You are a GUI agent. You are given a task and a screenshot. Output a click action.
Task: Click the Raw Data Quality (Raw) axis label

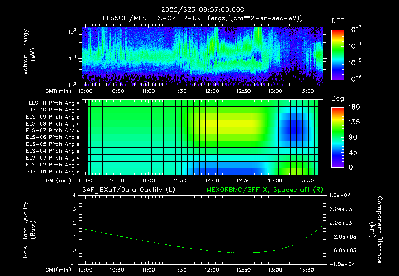pyautogui.click(x=29, y=230)
